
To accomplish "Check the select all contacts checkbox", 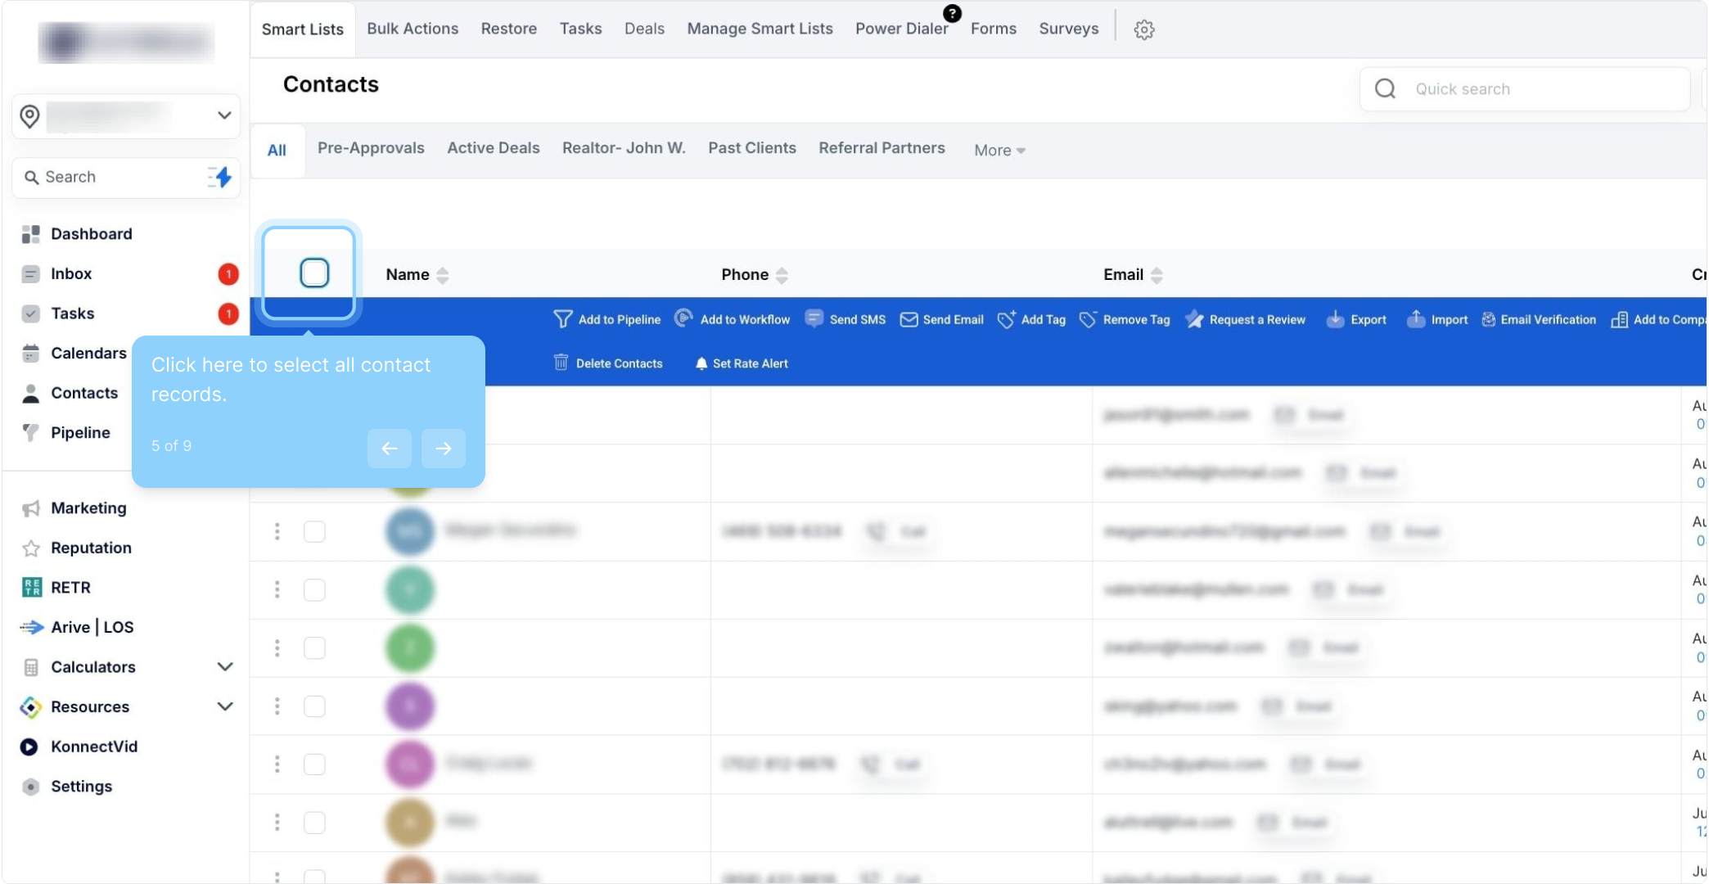I will pyautogui.click(x=314, y=273).
